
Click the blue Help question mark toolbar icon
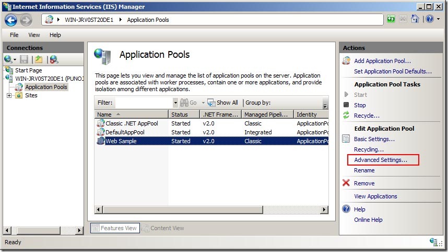tap(429, 19)
